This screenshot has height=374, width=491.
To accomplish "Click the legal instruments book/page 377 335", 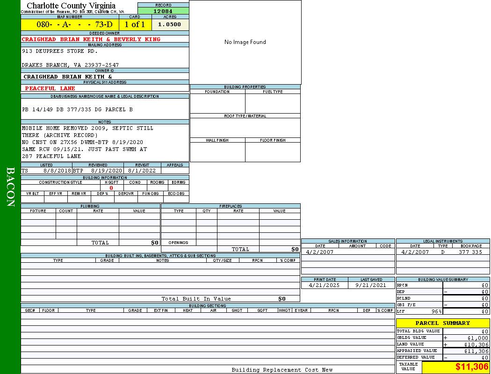I will point(470,252).
